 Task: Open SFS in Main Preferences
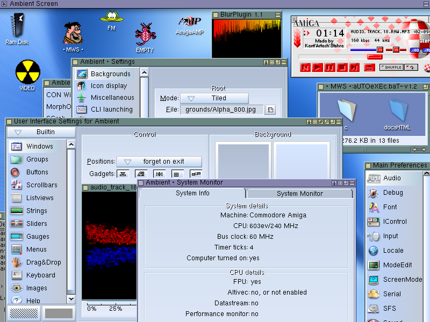[x=395, y=309]
